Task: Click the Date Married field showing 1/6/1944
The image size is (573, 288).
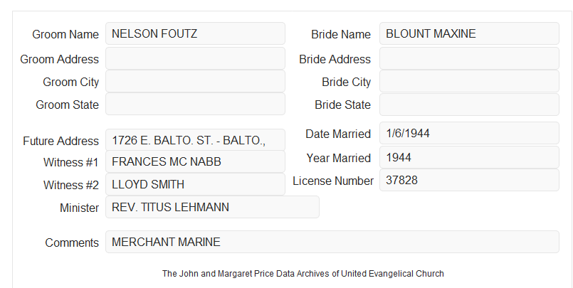Action: click(x=469, y=133)
